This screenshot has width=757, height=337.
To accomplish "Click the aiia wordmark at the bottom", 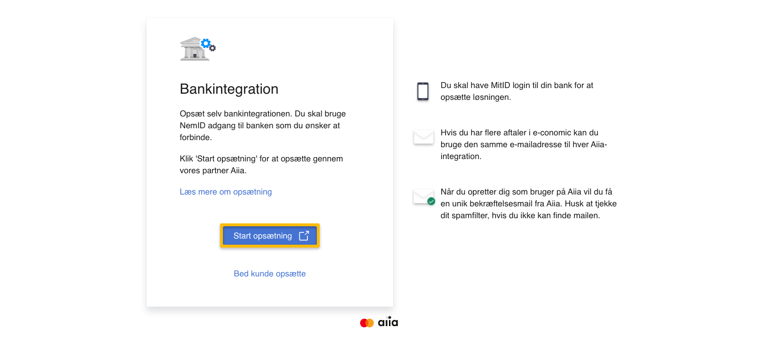I will coord(388,322).
